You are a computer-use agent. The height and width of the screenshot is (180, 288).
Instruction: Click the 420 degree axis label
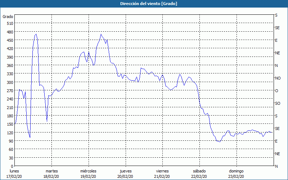point(10,49)
